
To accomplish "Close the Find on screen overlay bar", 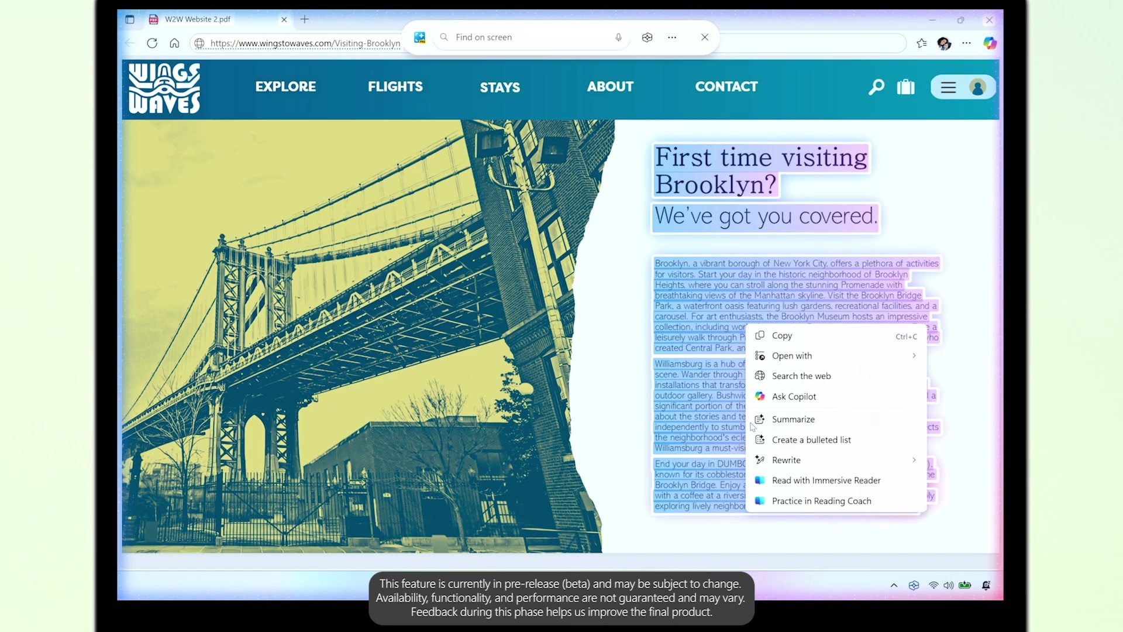I will click(705, 37).
